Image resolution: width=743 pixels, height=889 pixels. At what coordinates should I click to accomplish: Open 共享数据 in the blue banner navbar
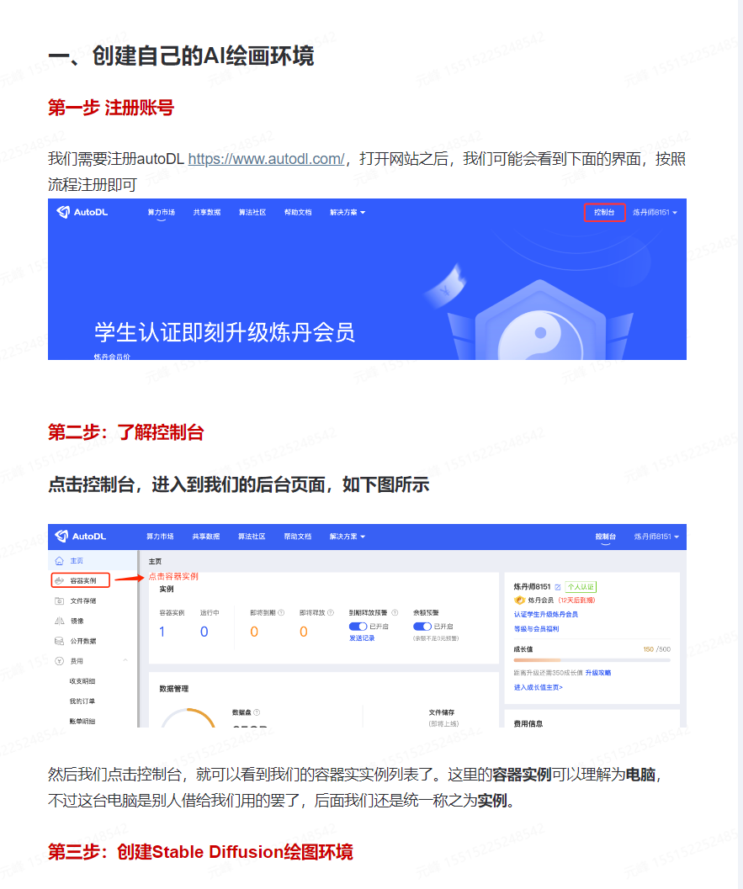click(x=207, y=213)
